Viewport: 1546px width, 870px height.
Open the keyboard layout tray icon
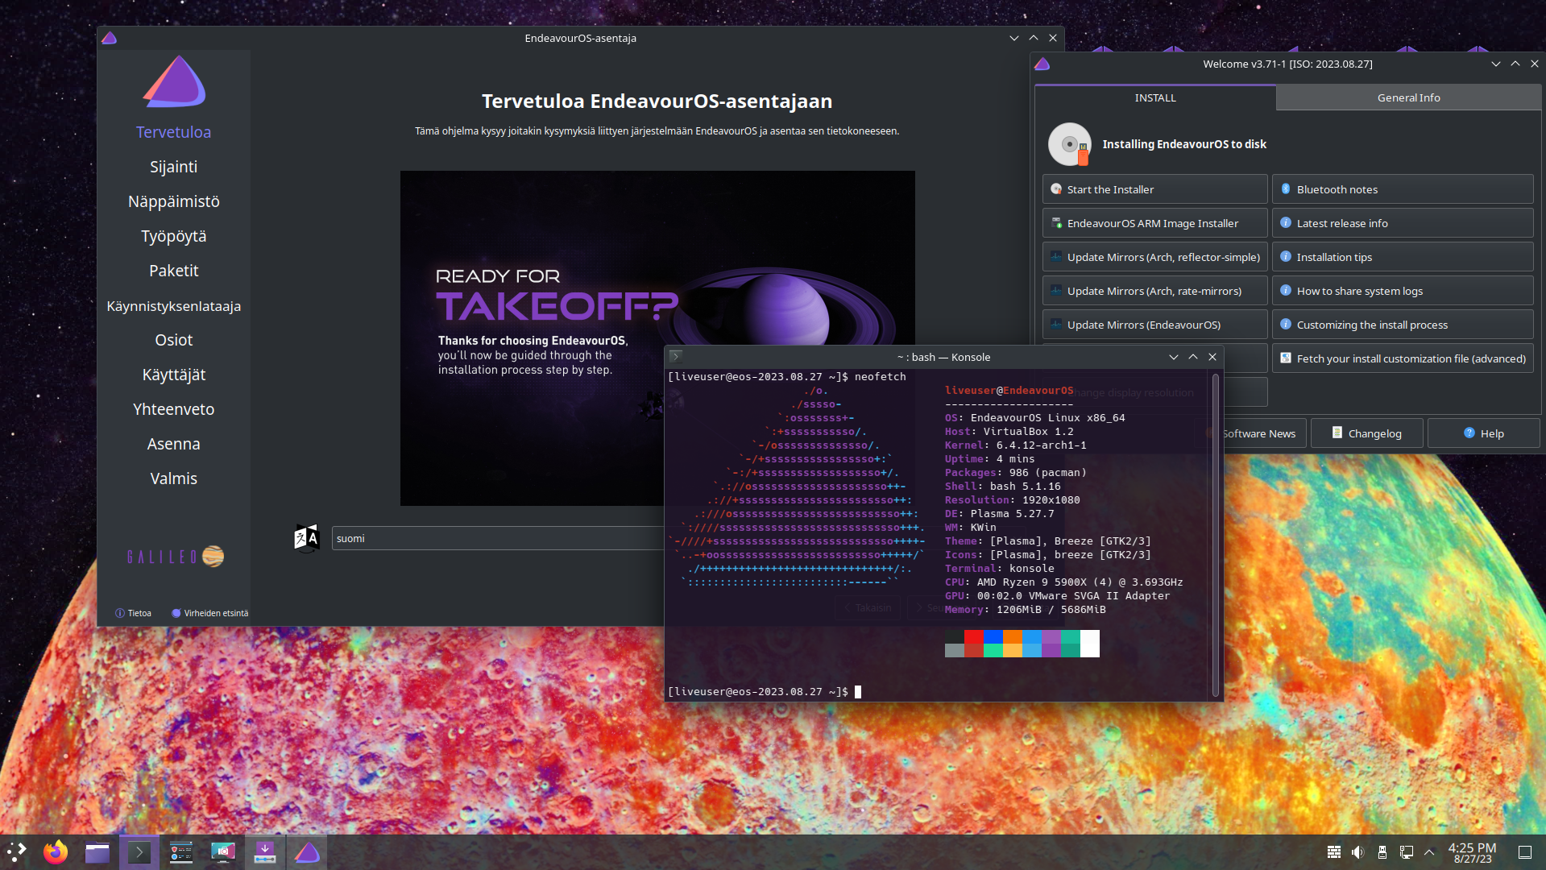1334,852
